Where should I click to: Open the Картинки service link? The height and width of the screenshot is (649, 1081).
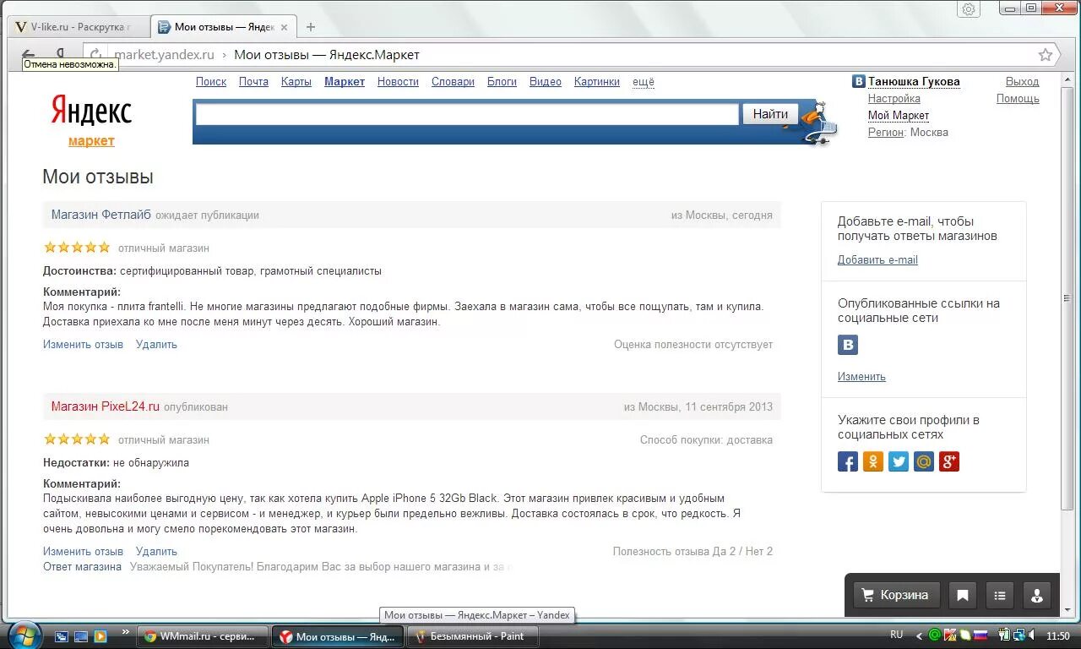(597, 82)
